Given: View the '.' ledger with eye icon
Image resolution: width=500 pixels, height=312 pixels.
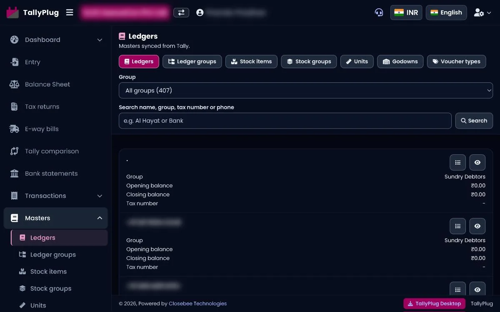Looking at the screenshot, I should click(x=477, y=163).
